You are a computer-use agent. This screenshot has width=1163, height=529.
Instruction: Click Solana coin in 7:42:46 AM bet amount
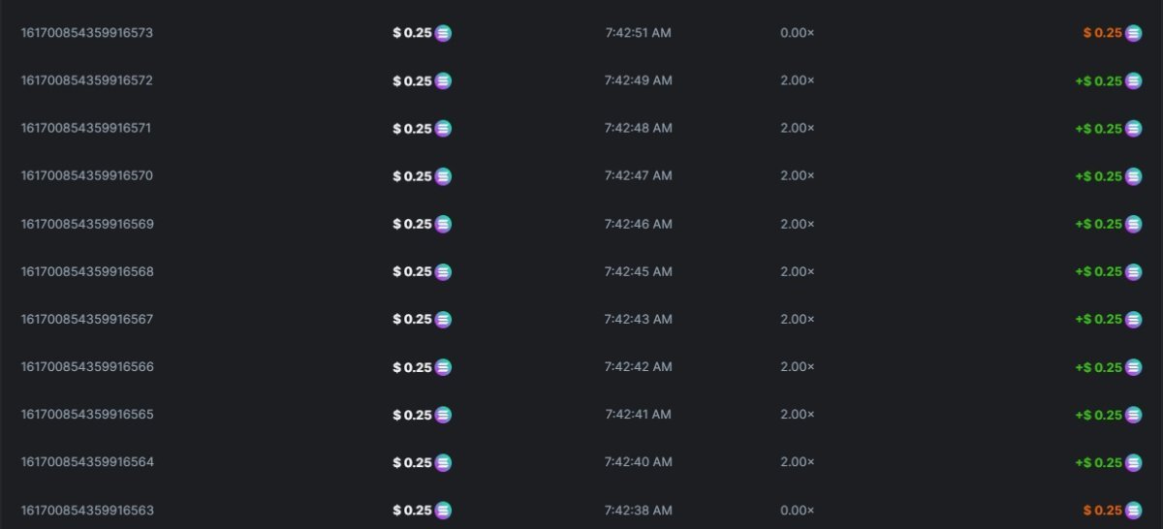(443, 224)
